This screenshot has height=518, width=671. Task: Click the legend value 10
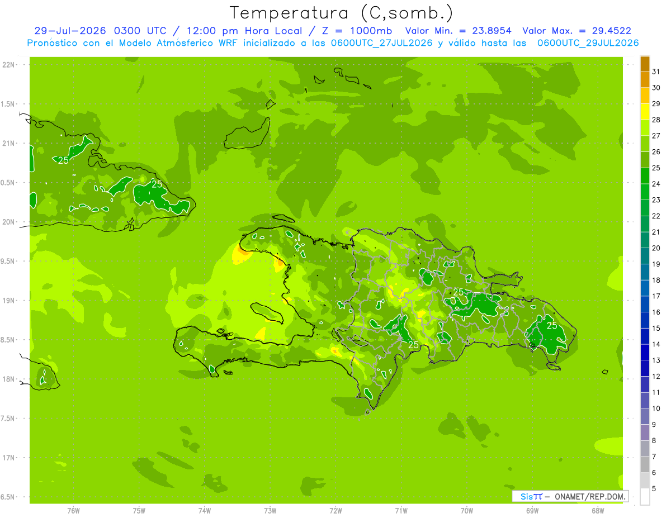point(656,408)
